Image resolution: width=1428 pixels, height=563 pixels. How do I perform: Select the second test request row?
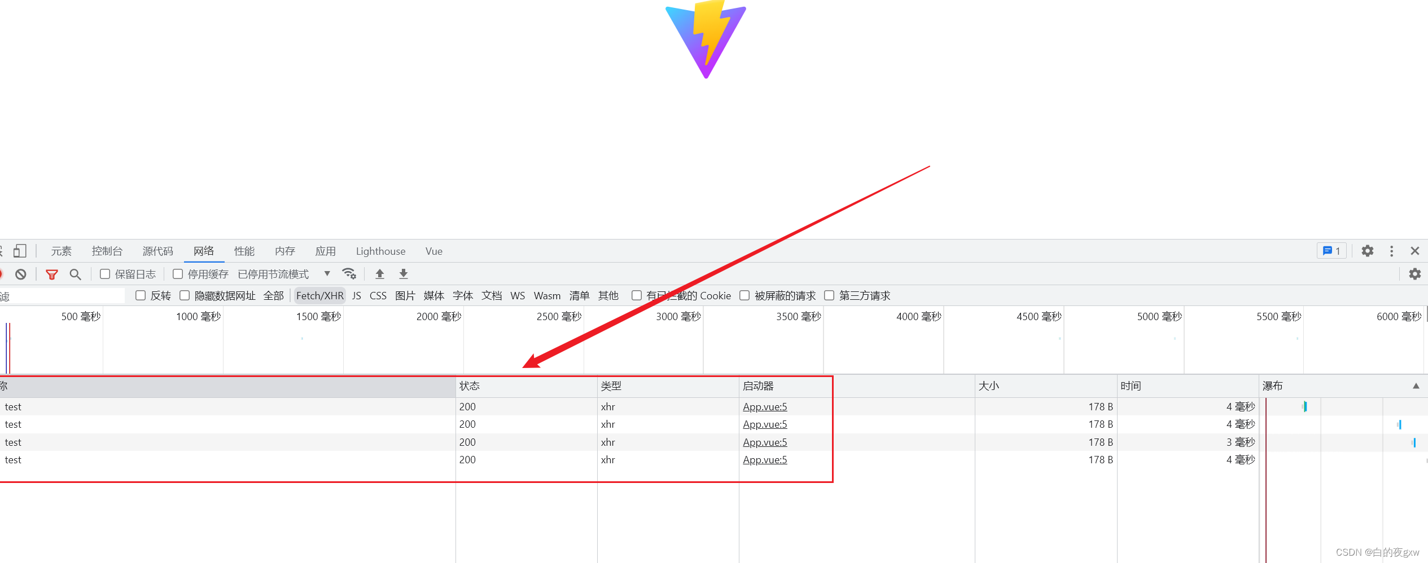pos(714,424)
